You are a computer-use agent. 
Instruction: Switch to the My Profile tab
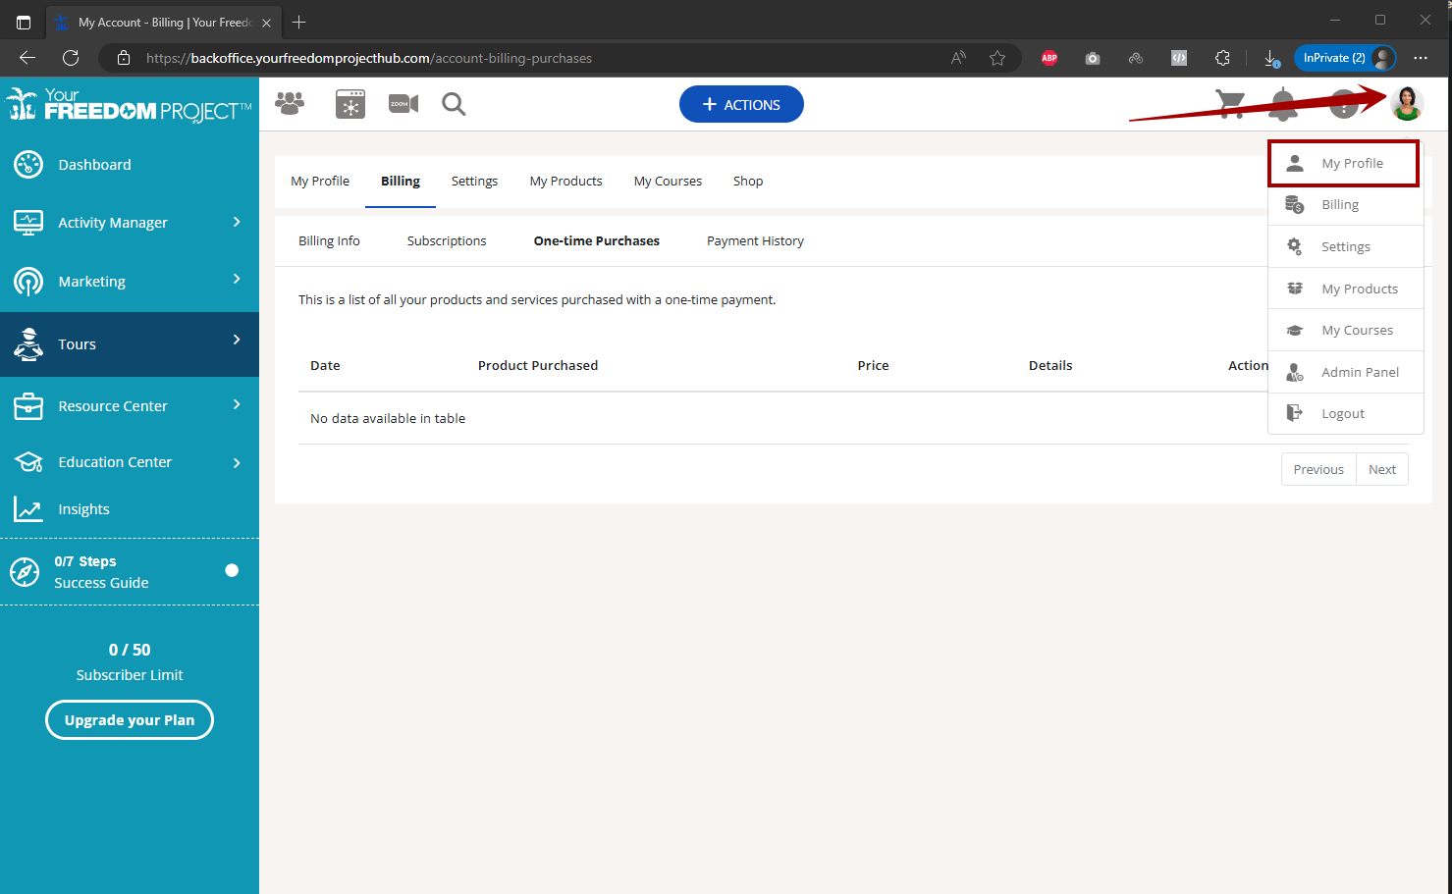[320, 181]
